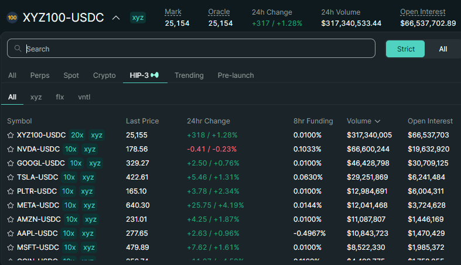Select the META-USDC market row
Image resolution: width=461 pixels, height=265 pixels.
click(x=231, y=205)
